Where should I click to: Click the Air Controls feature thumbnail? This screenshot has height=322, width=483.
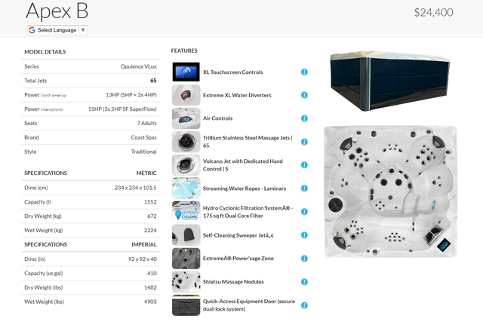[186, 118]
